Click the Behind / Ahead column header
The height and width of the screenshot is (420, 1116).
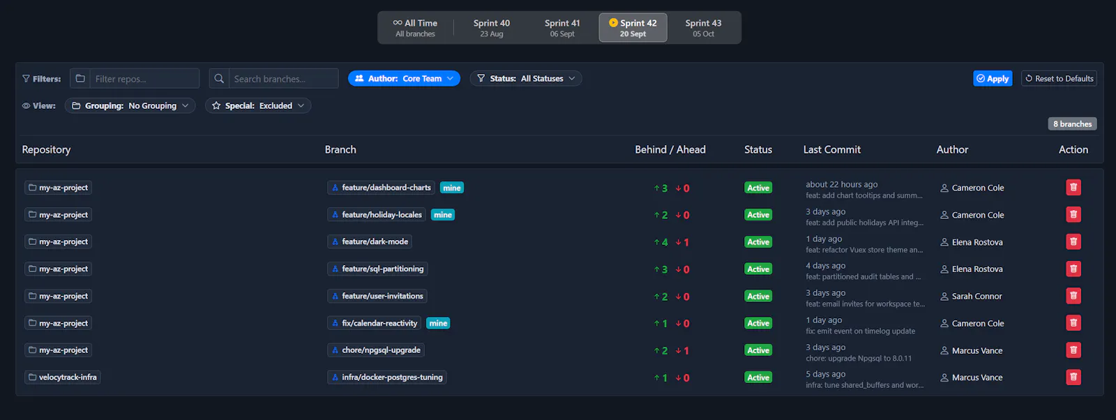(x=670, y=149)
